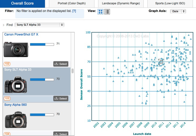Image resolution: width=196 pixels, height=136 pixels.
Task: Click the Canon PowerShot G7 X thumbnail
Action: click(16, 49)
